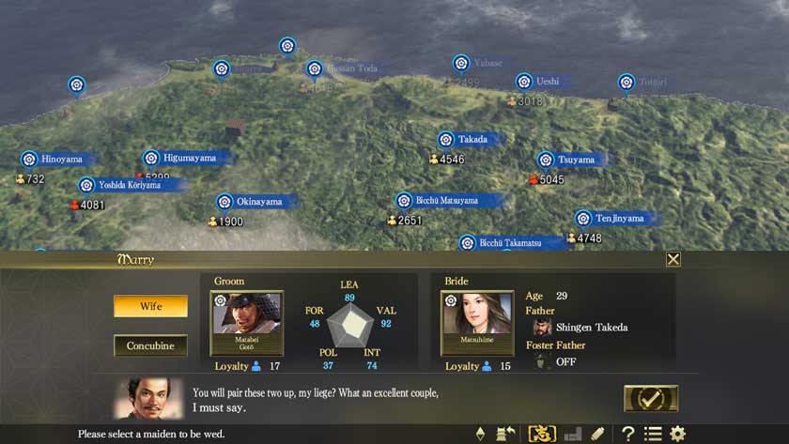The image size is (789, 444).
Task: Select the Concubine option
Action: [x=150, y=345]
